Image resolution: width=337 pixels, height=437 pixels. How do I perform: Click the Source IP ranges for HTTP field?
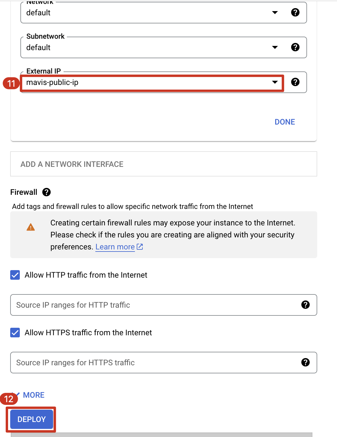(150, 305)
